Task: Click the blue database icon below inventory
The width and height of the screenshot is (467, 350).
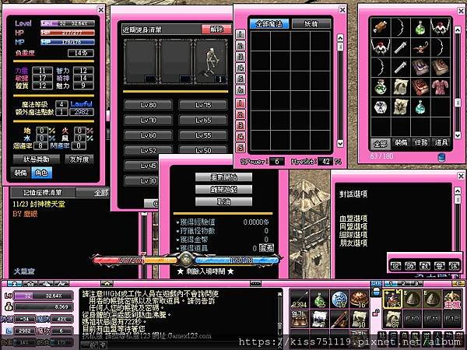Action: click(441, 157)
